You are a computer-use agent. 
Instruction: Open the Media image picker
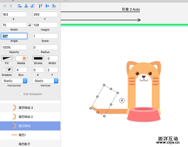click(21, 59)
